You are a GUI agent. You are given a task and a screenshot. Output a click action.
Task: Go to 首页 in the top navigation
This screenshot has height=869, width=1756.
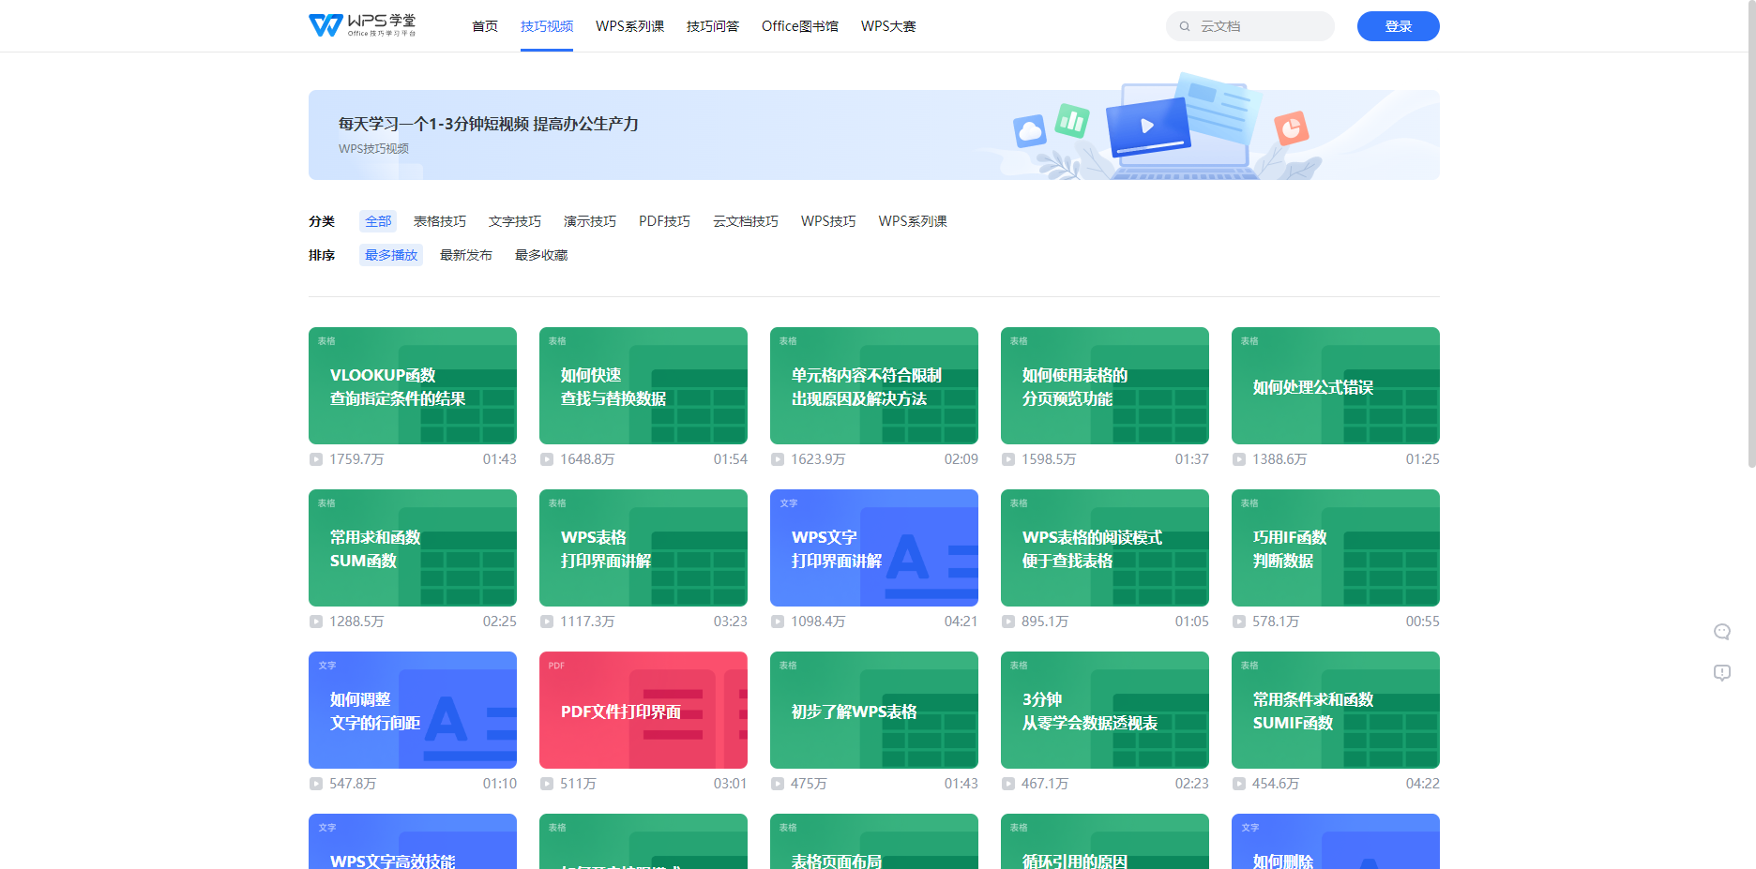tap(485, 26)
